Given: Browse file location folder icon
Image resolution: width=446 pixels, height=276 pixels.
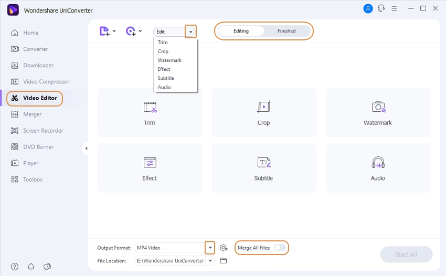Looking at the screenshot, I should pos(224,261).
